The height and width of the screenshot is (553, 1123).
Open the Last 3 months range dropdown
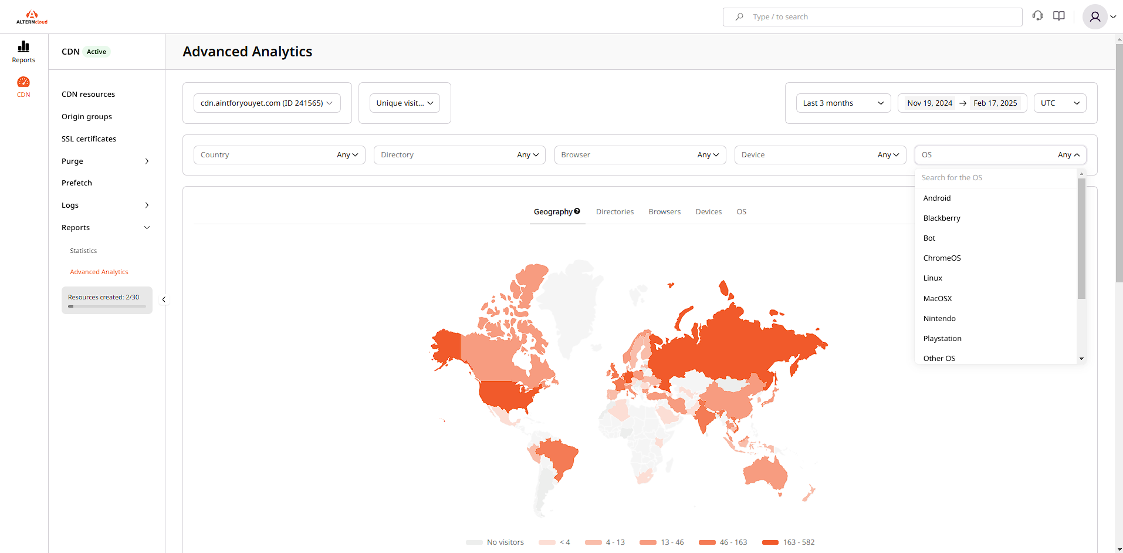(x=843, y=103)
